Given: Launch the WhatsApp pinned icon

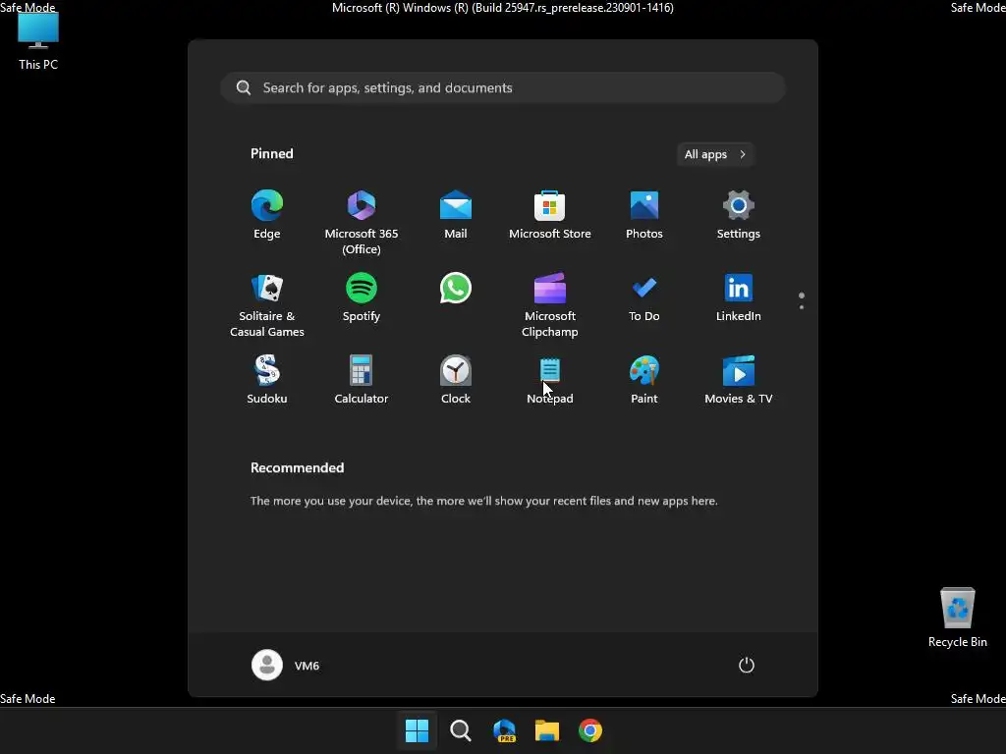Looking at the screenshot, I should (456, 288).
